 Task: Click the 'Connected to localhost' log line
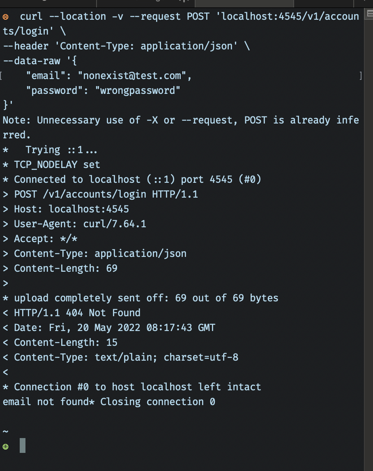(138, 180)
